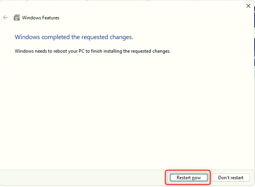The image size is (255, 187).
Task: Click the Restart now button
Action: pyautogui.click(x=189, y=178)
